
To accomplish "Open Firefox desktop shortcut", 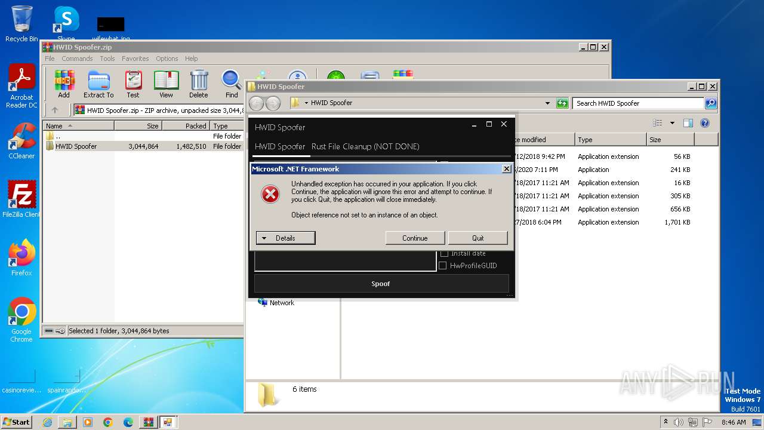I will (21, 257).
